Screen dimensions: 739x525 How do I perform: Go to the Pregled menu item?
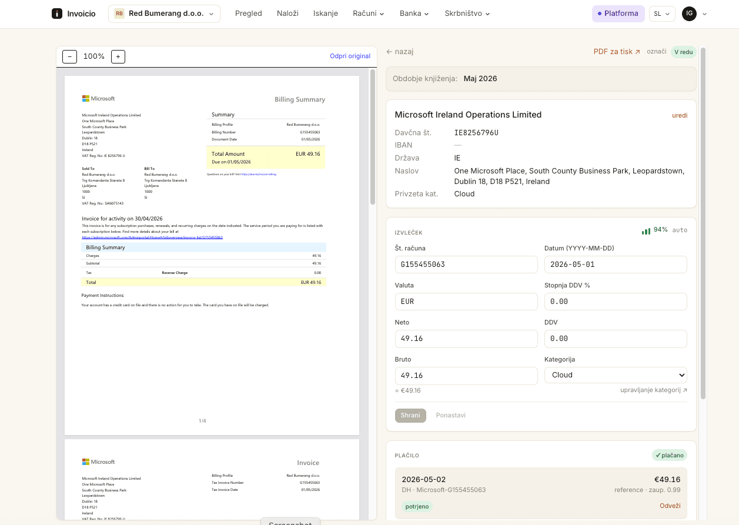[248, 14]
